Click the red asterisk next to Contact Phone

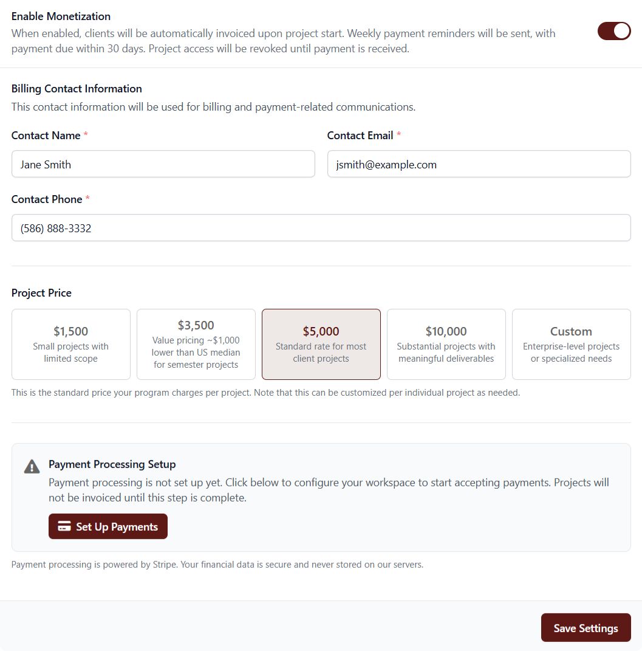[x=88, y=199]
